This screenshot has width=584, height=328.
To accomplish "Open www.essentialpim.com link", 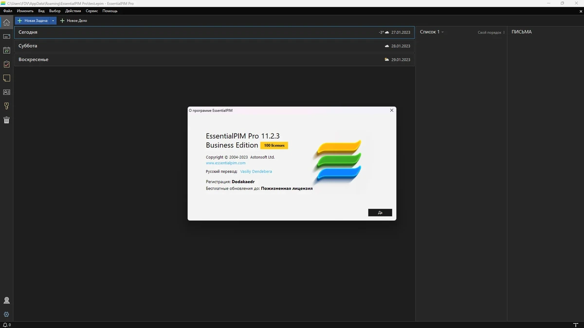I will pyautogui.click(x=226, y=163).
